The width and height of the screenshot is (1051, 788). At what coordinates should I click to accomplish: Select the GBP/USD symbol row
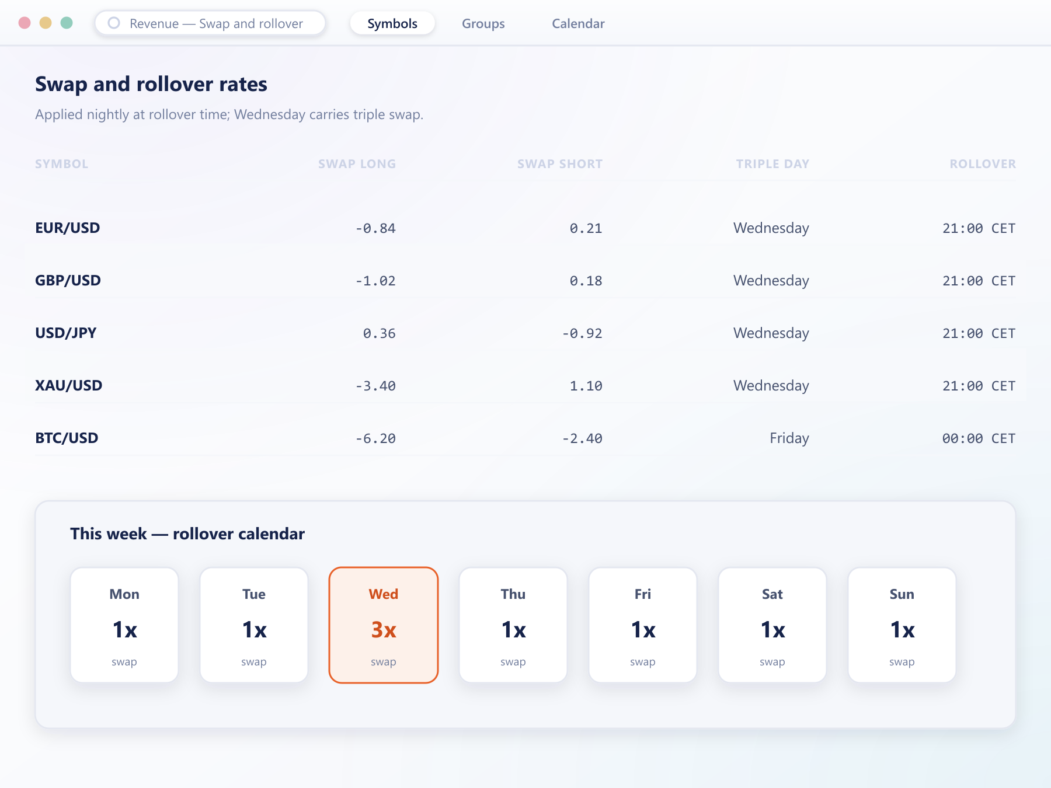pyautogui.click(x=525, y=280)
